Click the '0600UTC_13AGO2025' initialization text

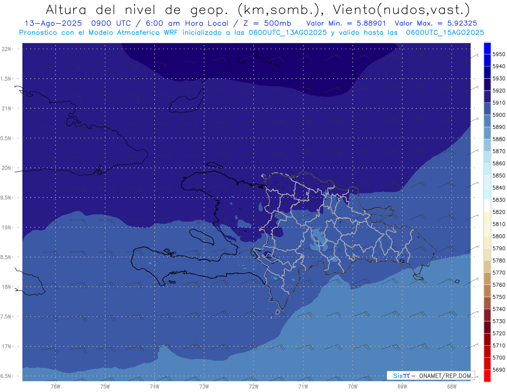tap(287, 33)
